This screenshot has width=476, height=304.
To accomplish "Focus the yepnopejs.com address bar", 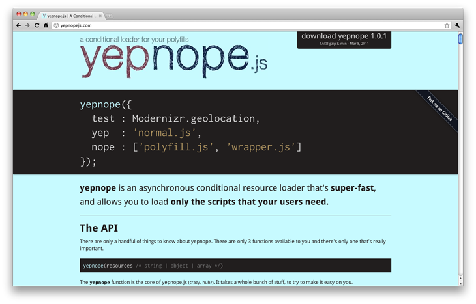I will tap(248, 25).
